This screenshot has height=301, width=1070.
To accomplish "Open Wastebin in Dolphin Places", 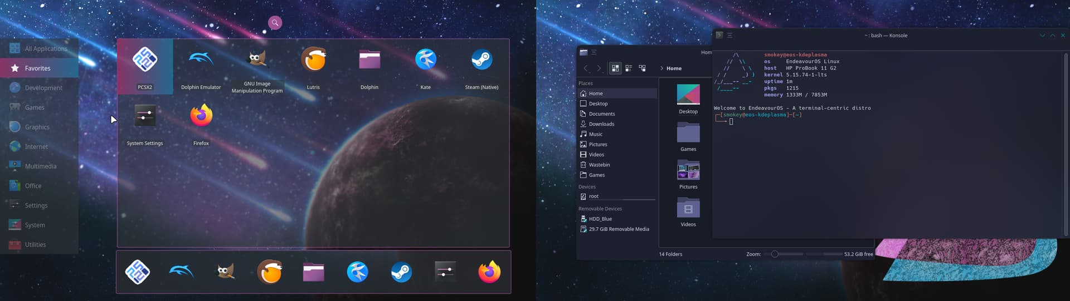I will (617, 165).
